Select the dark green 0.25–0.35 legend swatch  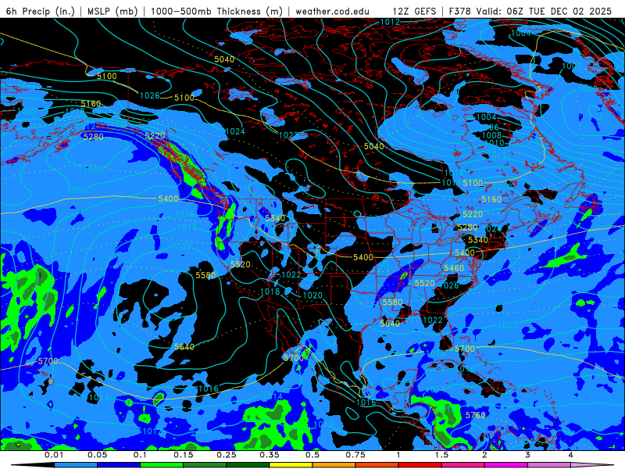coord(248,465)
